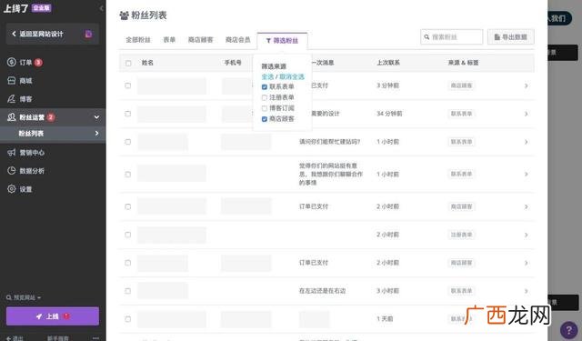
Task: Click 取消全选 link in filter popup
Action: [292, 76]
